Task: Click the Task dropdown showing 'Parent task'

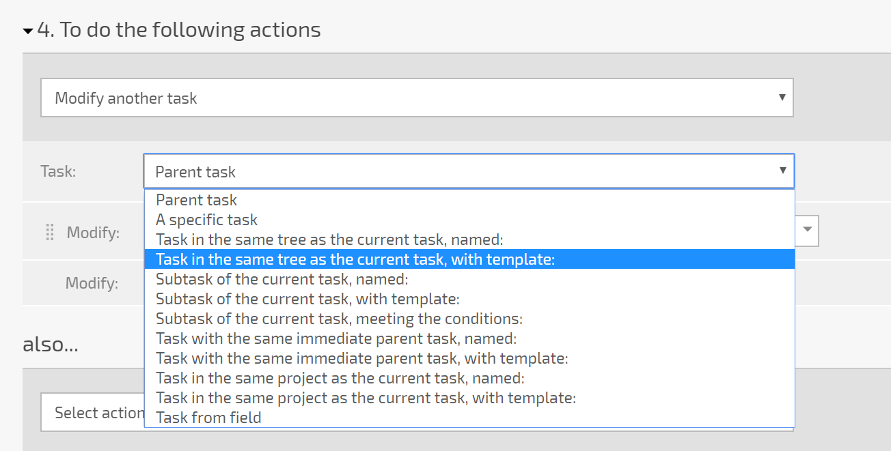Action: click(469, 171)
